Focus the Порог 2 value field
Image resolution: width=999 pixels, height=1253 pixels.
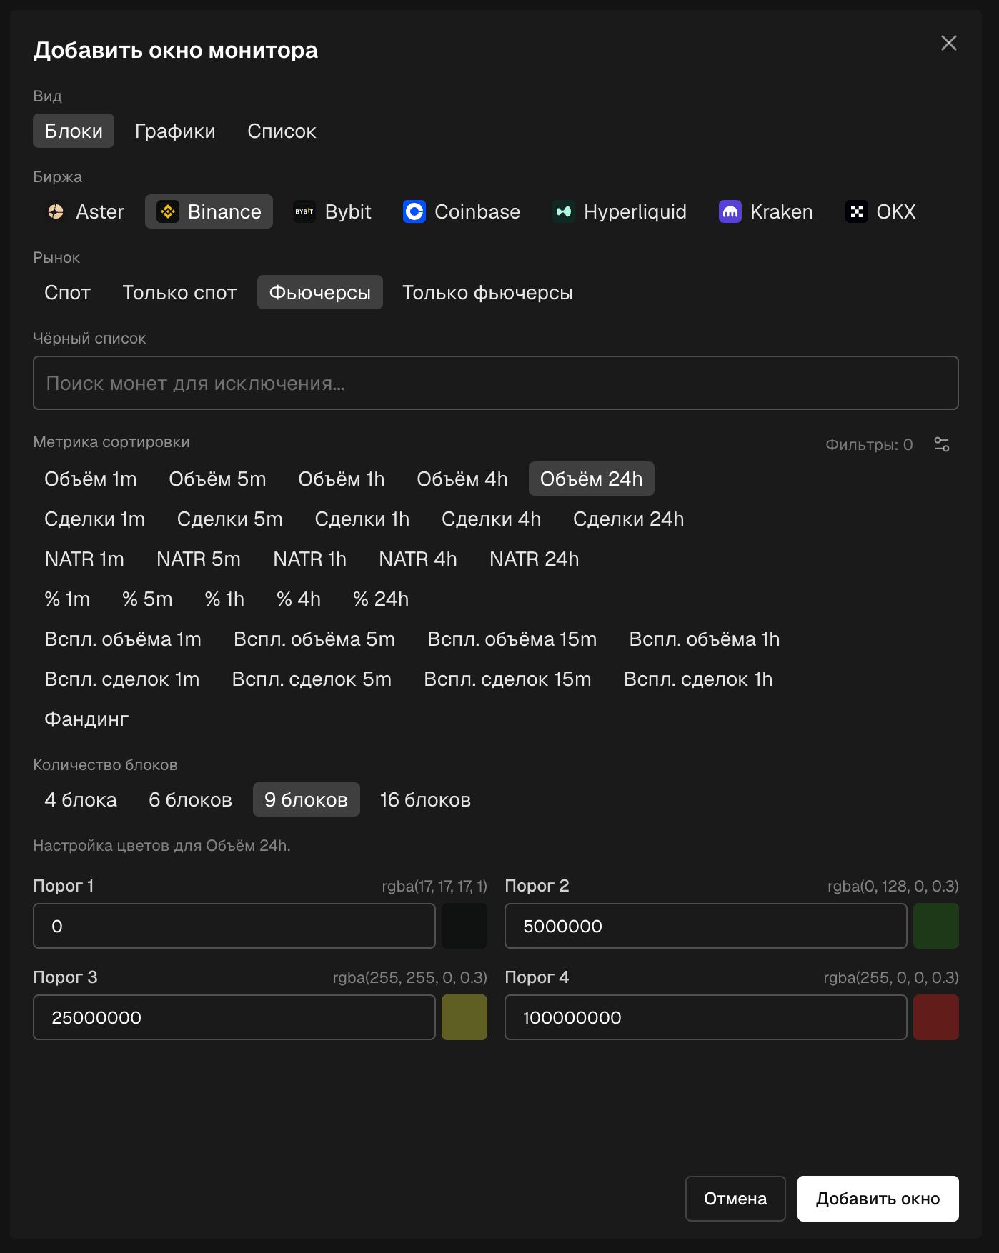[x=706, y=927]
